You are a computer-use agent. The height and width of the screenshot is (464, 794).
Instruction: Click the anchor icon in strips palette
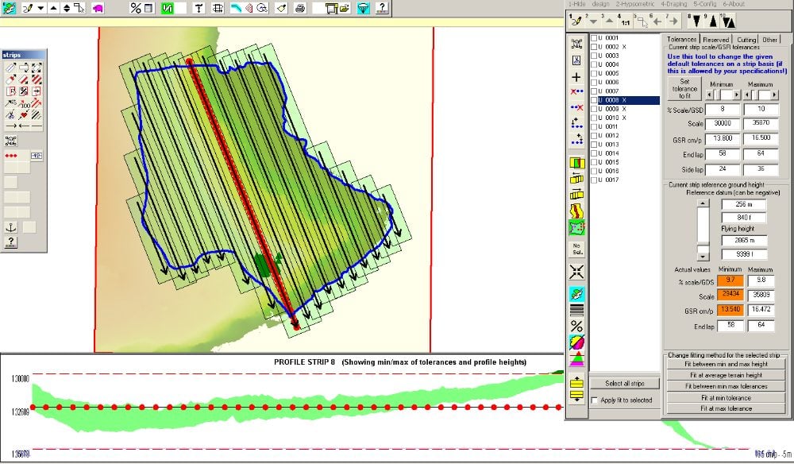tap(10, 227)
